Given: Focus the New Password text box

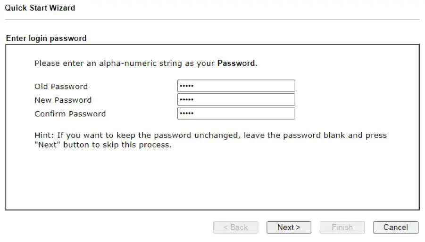Looking at the screenshot, I should (x=236, y=100).
